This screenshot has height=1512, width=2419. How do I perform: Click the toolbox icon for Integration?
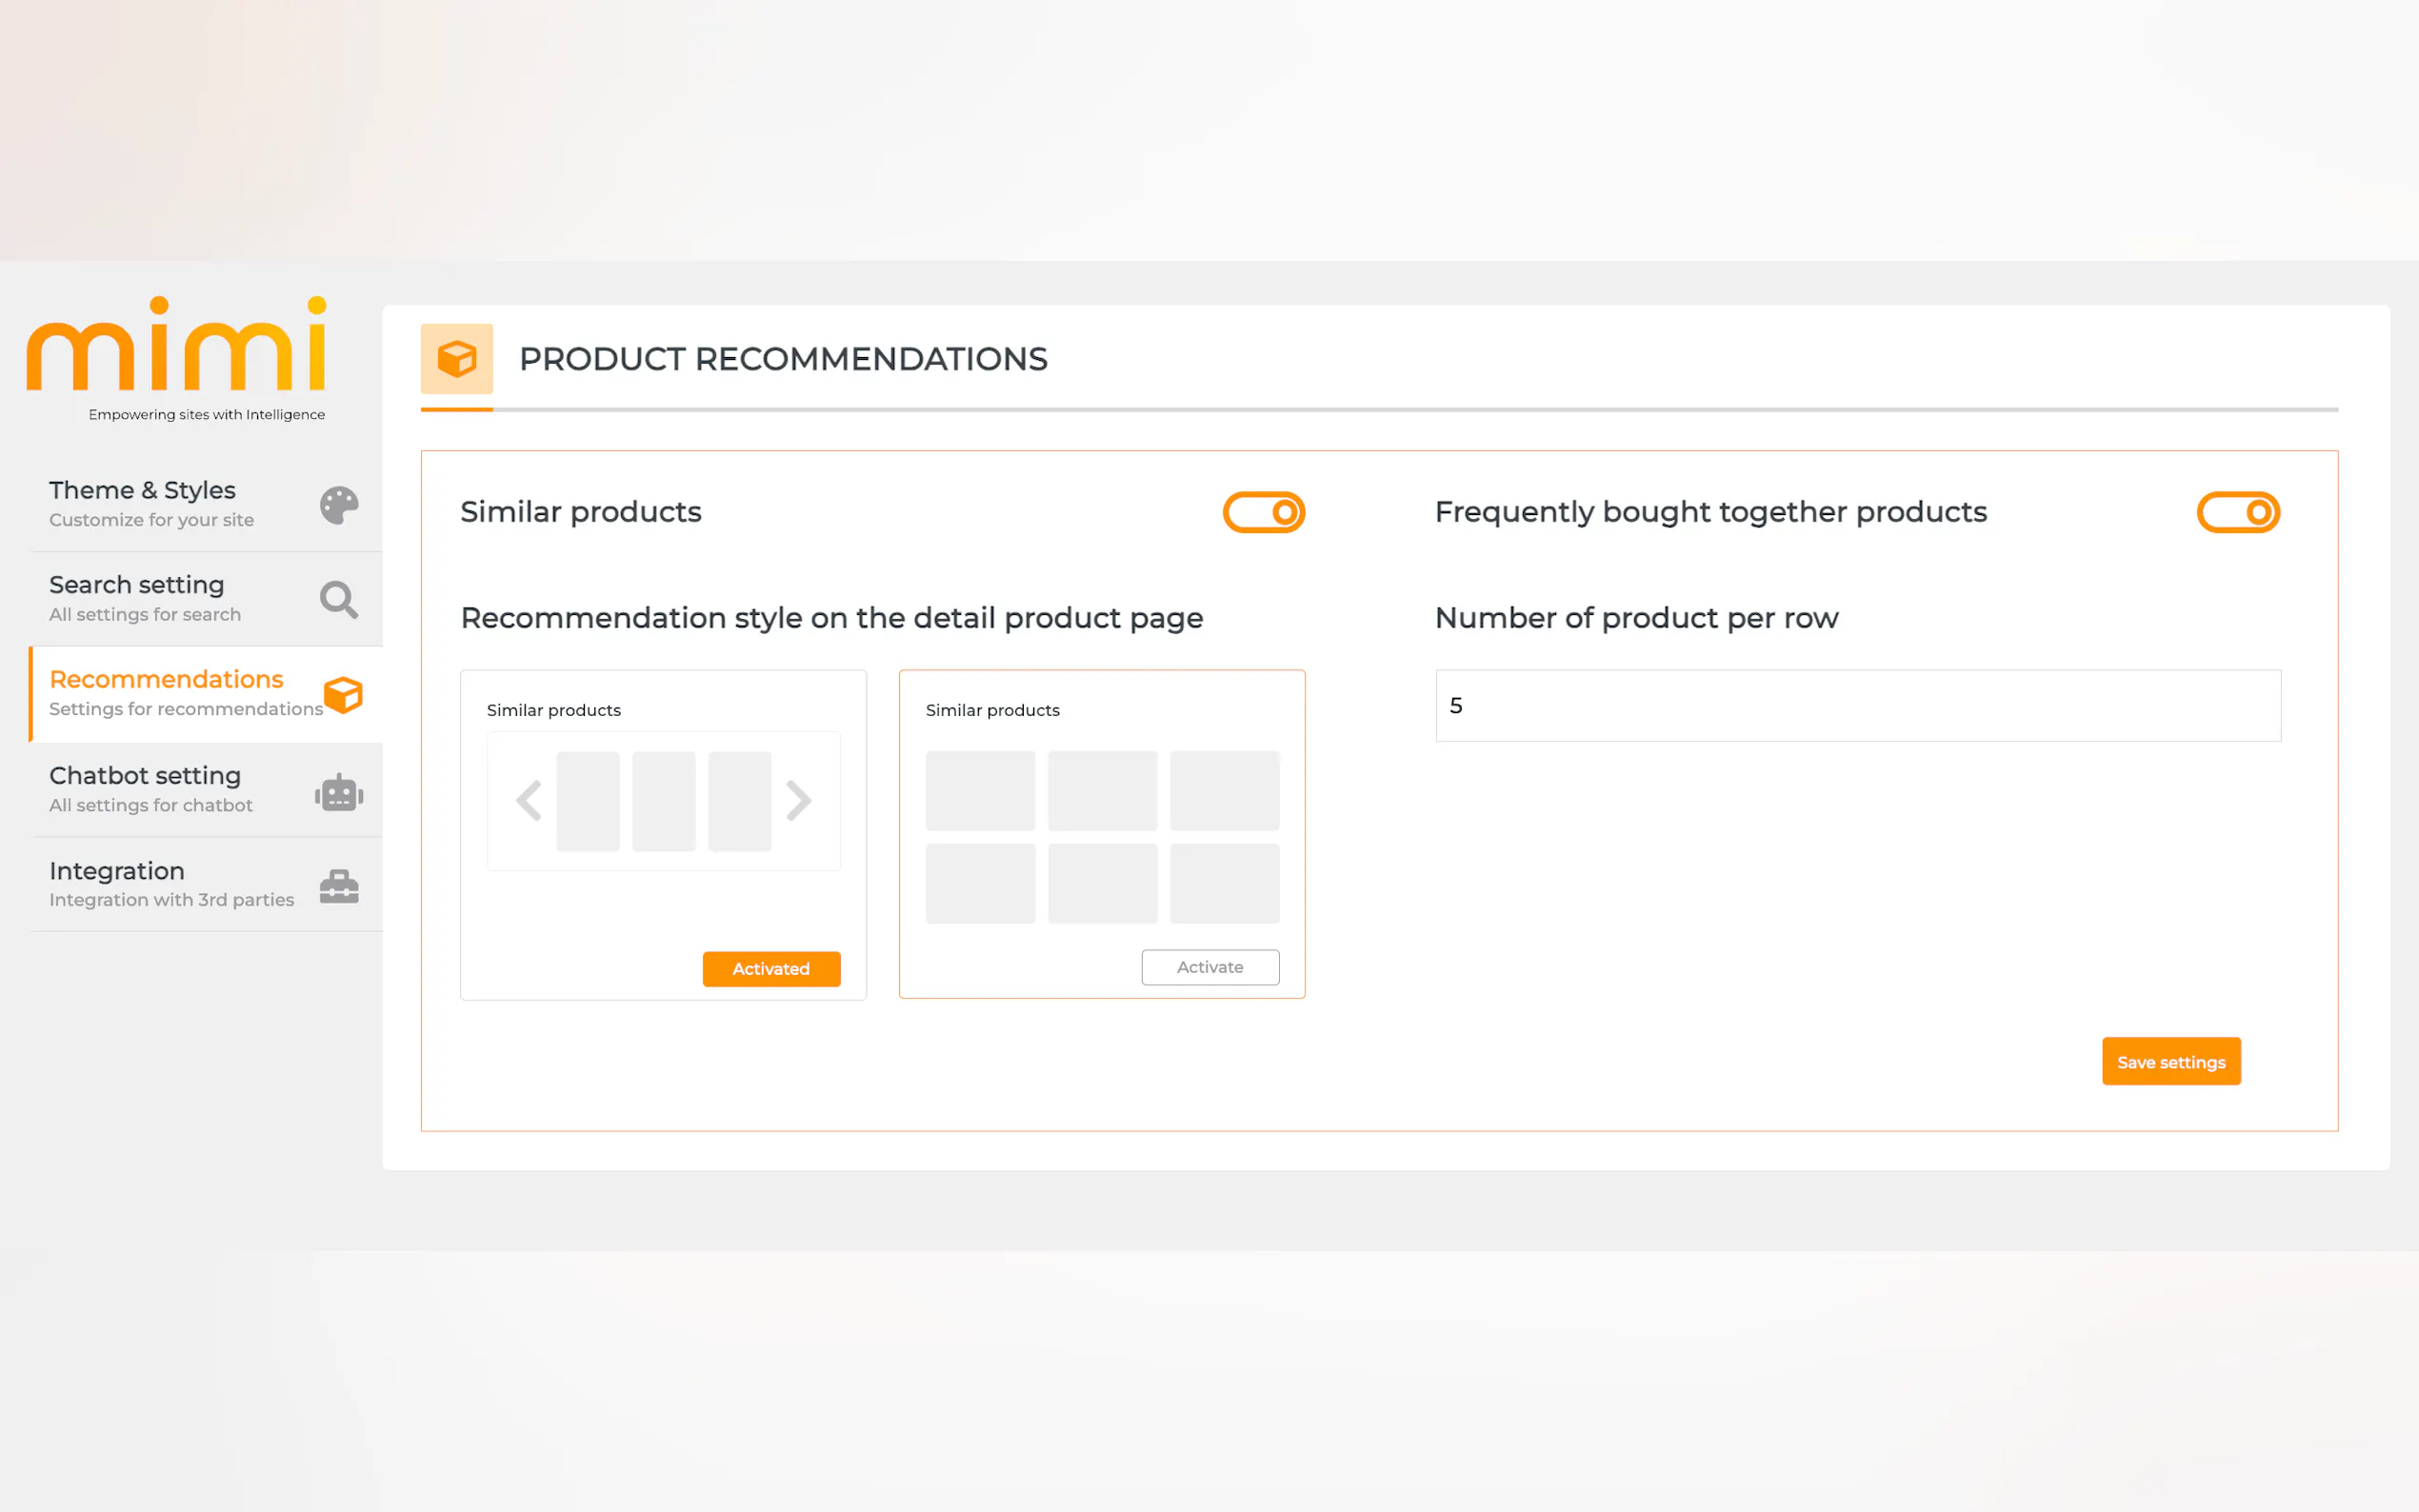point(339,886)
